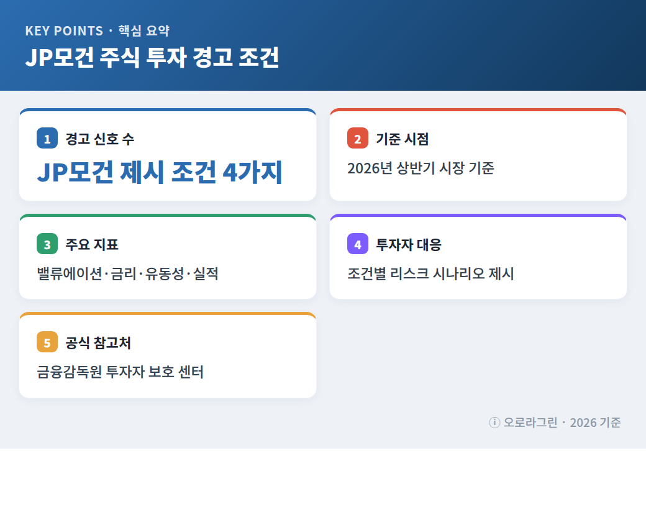Click the info icon beside 오로라그린

[x=494, y=423]
